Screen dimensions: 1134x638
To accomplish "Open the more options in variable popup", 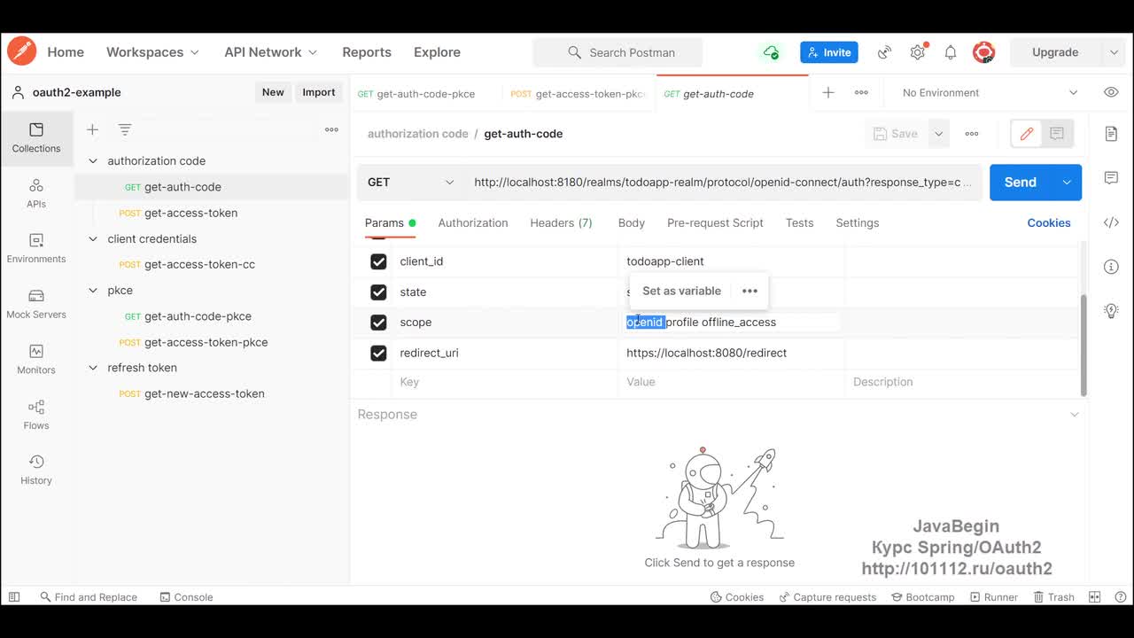I will click(750, 291).
